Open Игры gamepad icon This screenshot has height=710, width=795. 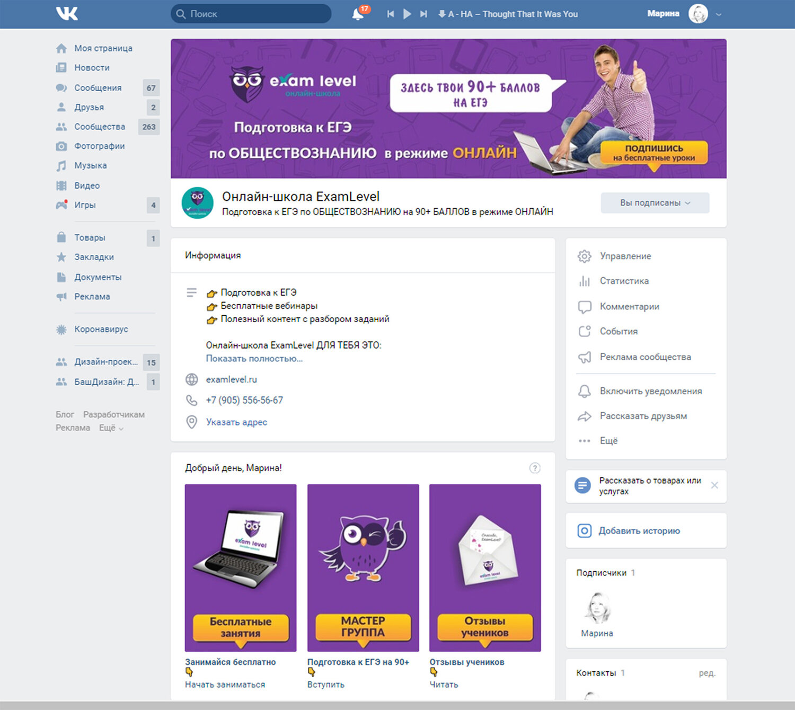61,205
